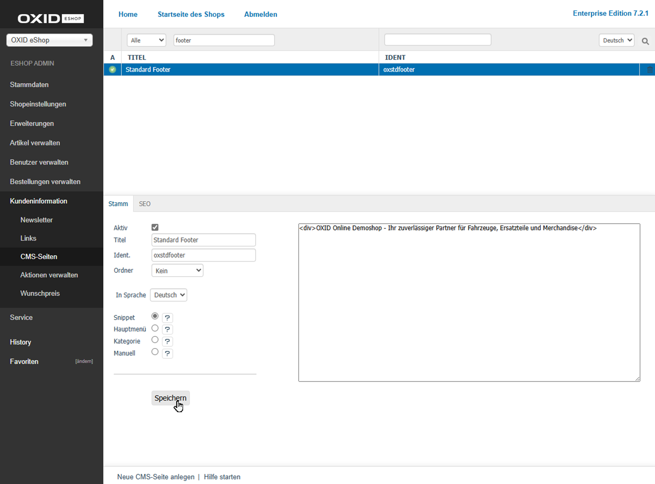Image resolution: width=655 pixels, height=484 pixels.
Task: Click Neue CMS-Seite anlegen link
Action: click(155, 477)
